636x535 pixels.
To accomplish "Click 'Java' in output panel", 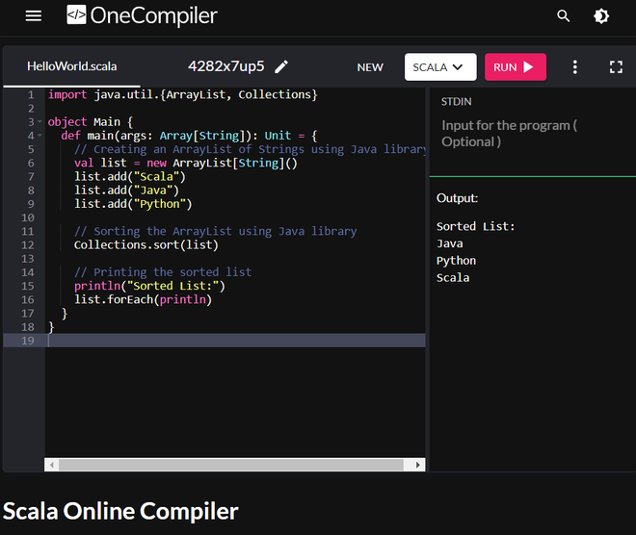I will (449, 243).
